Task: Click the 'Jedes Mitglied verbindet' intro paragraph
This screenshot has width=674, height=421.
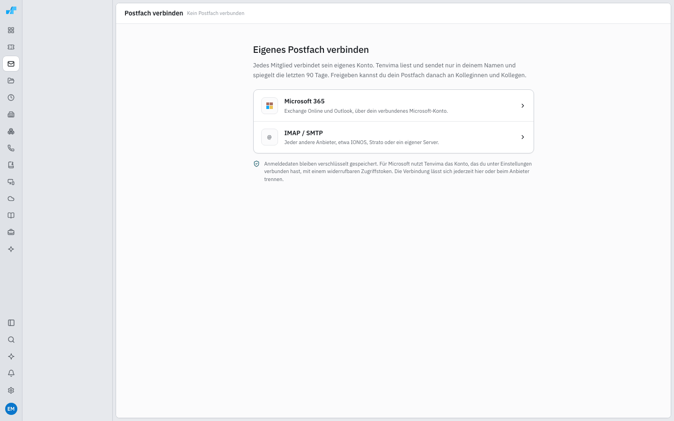Action: click(390, 70)
